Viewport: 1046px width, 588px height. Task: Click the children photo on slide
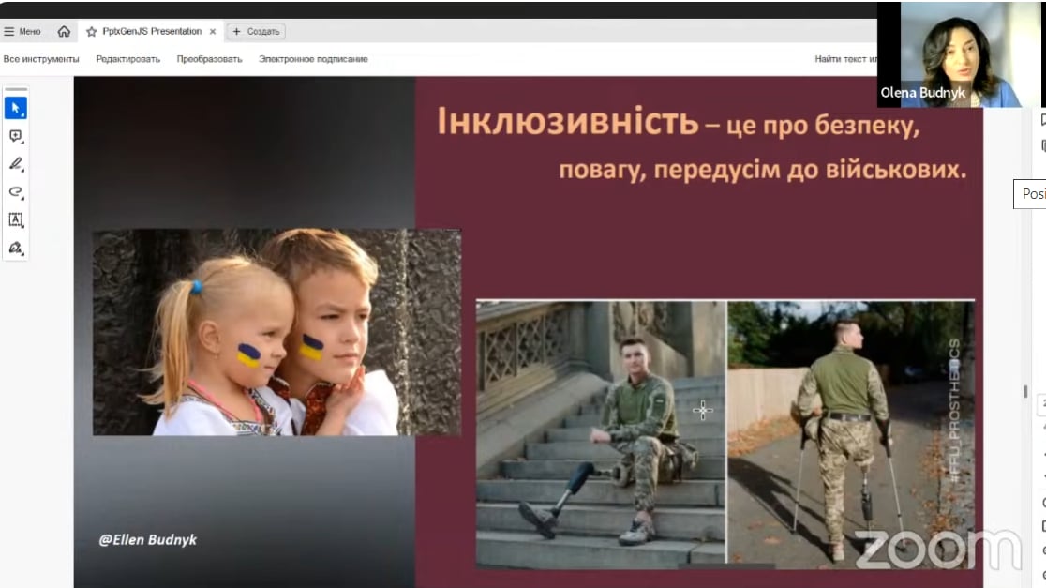[276, 332]
